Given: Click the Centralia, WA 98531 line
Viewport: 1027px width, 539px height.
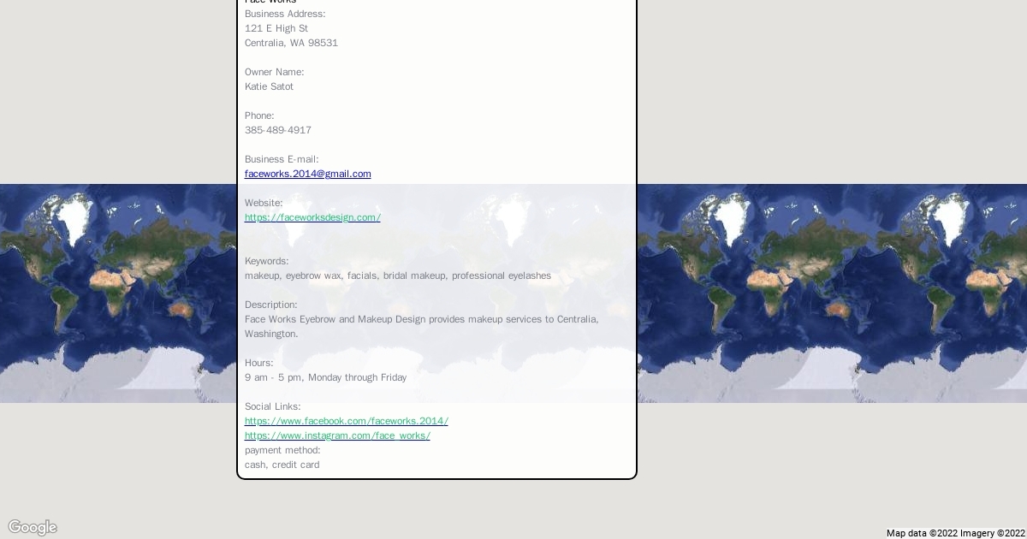Looking at the screenshot, I should [291, 43].
